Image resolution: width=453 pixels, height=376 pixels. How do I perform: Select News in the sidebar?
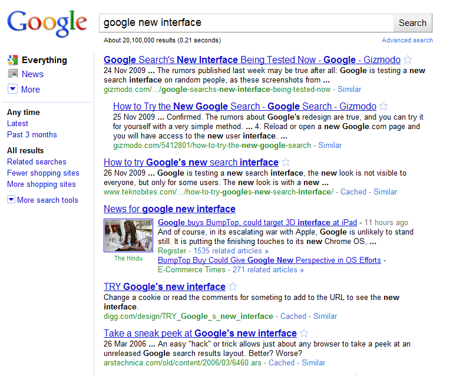pyautogui.click(x=32, y=74)
